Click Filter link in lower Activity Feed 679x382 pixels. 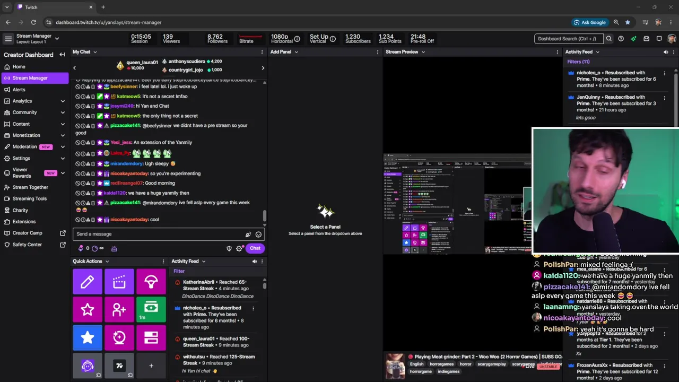tap(179, 271)
